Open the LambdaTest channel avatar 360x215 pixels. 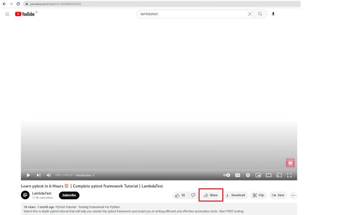pos(25,195)
